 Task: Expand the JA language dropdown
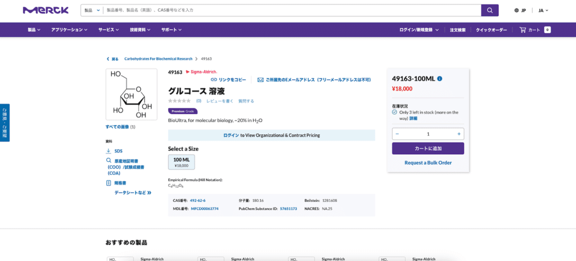point(543,10)
